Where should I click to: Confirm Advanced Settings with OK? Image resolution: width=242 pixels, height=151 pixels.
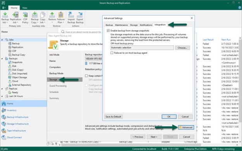pyautogui.click(x=169, y=117)
